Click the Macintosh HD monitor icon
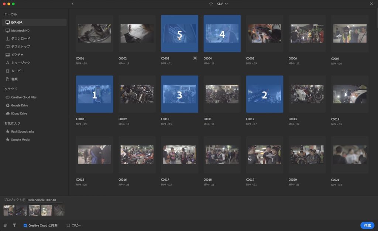 tap(7, 30)
